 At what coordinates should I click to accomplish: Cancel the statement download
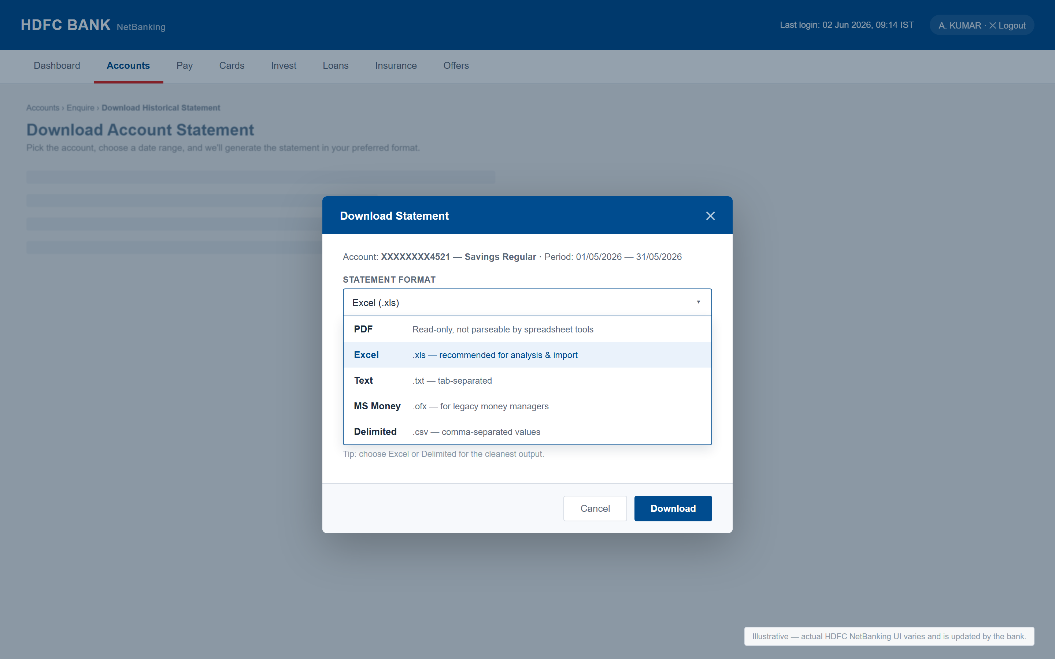click(595, 508)
